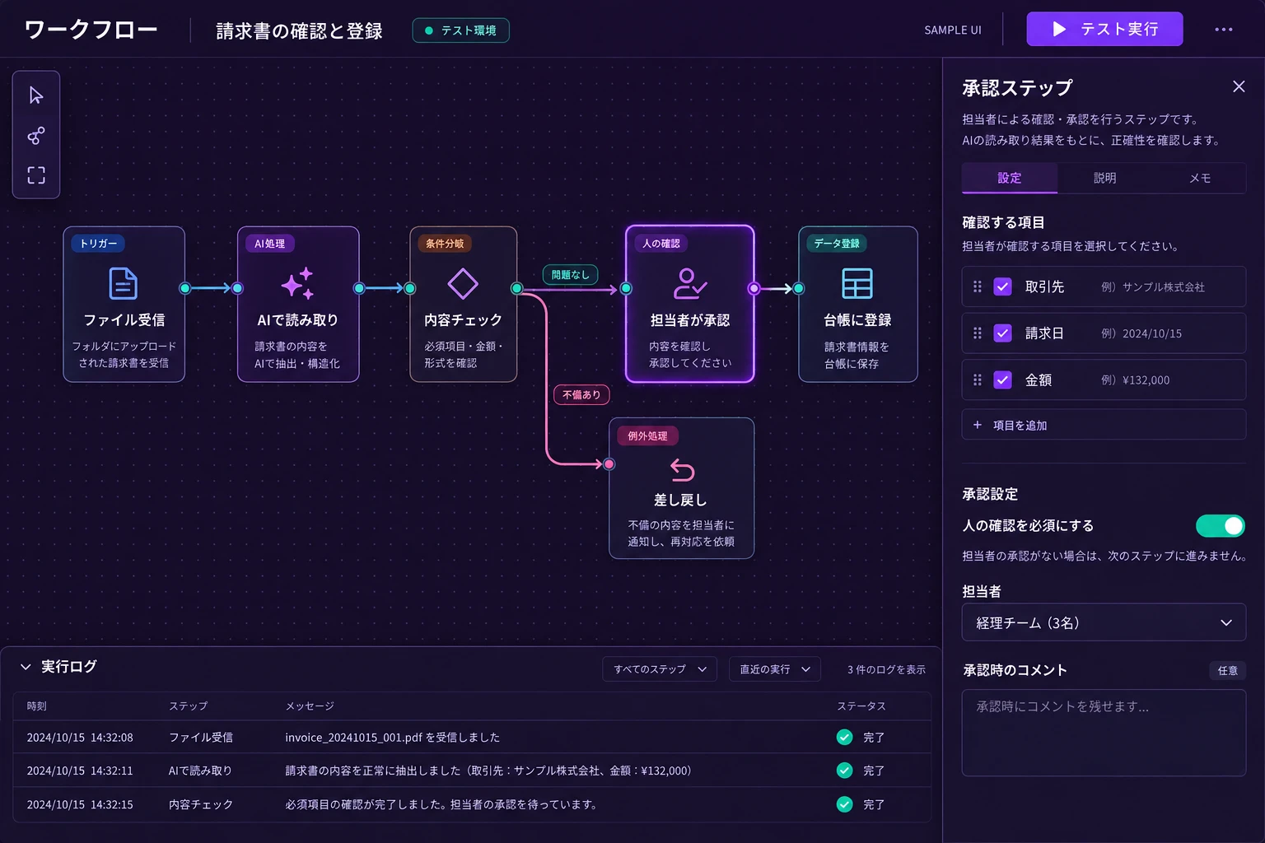Close the 承認ステップ panel

1239,86
